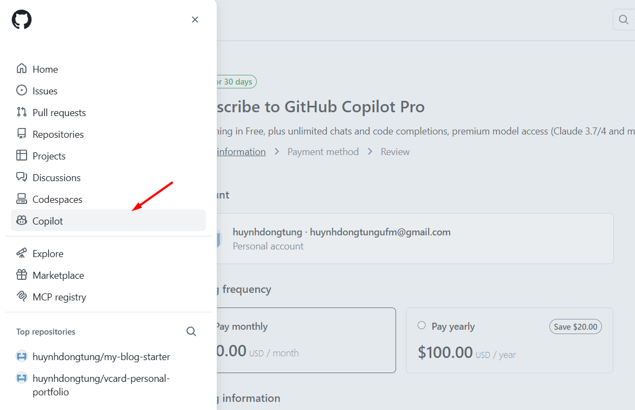
Task: Select the Discussions sidebar item
Action: (x=57, y=177)
